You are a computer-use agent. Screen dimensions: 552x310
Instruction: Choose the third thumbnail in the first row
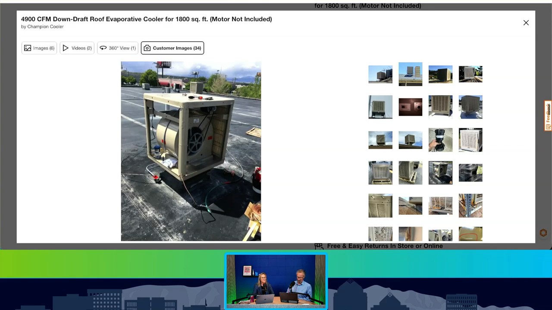(x=441, y=74)
